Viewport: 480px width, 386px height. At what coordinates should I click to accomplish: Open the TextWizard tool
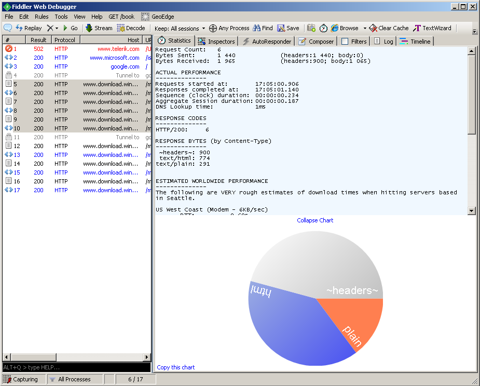(x=432, y=28)
